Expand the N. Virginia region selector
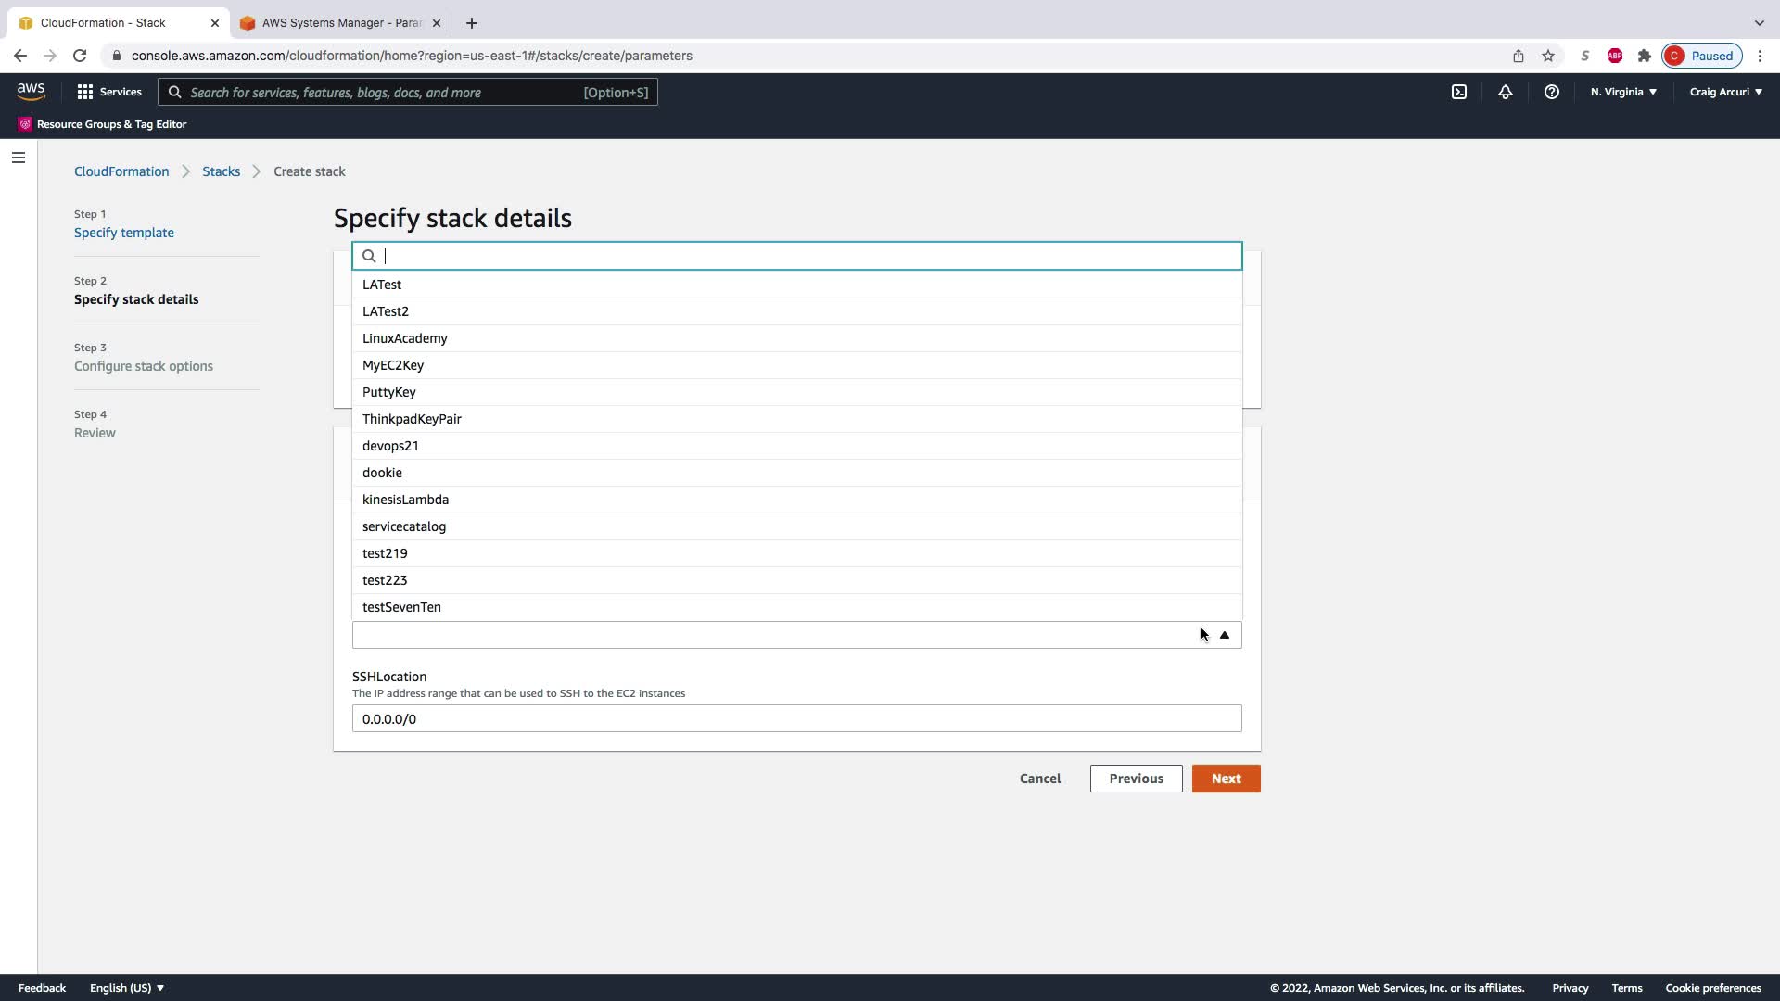1780x1001 pixels. click(x=1622, y=92)
